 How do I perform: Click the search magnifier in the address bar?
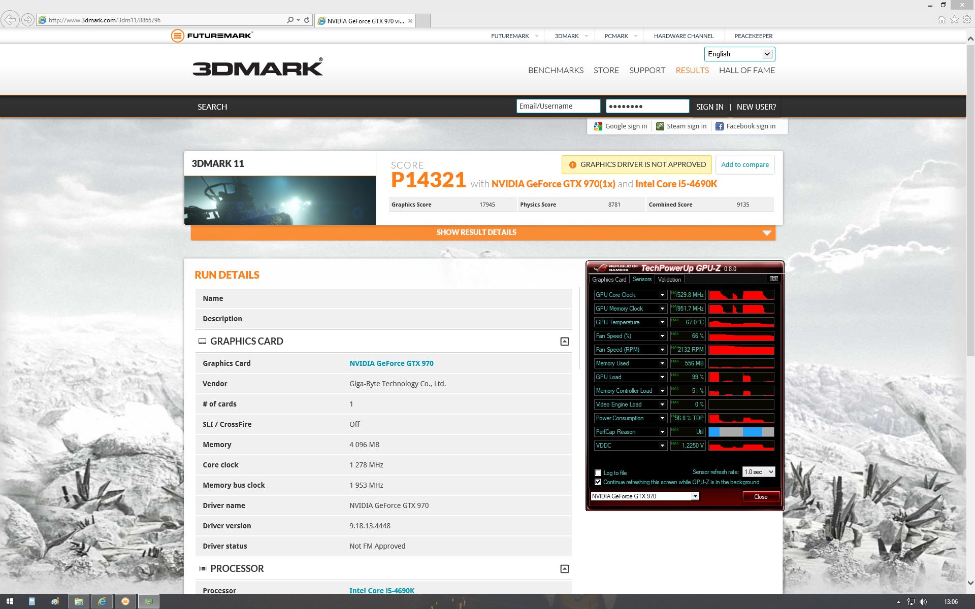pos(290,20)
